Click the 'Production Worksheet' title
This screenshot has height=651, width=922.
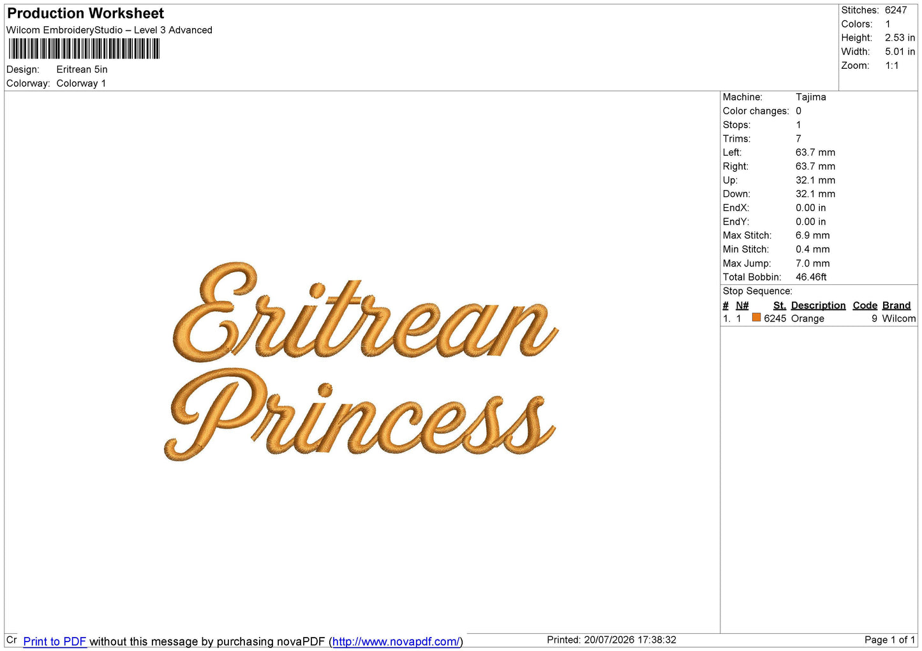[86, 13]
